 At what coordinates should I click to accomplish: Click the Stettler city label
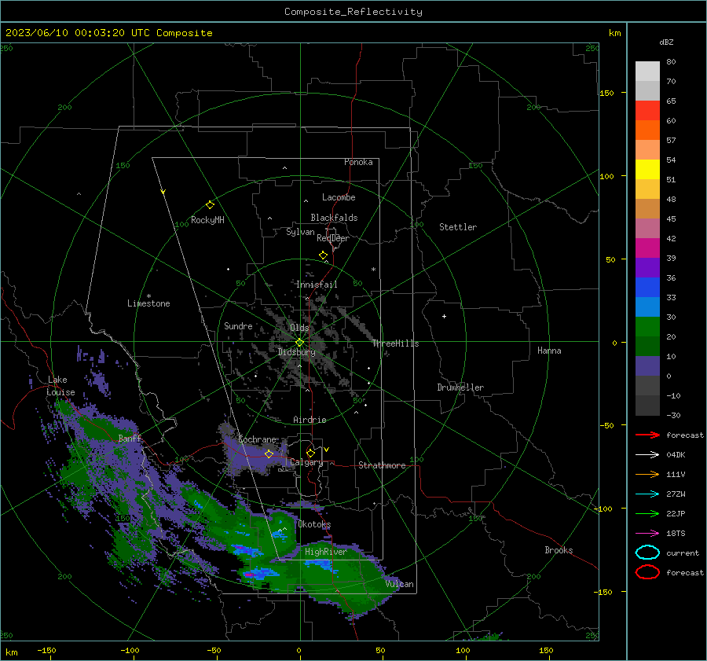[x=458, y=227]
